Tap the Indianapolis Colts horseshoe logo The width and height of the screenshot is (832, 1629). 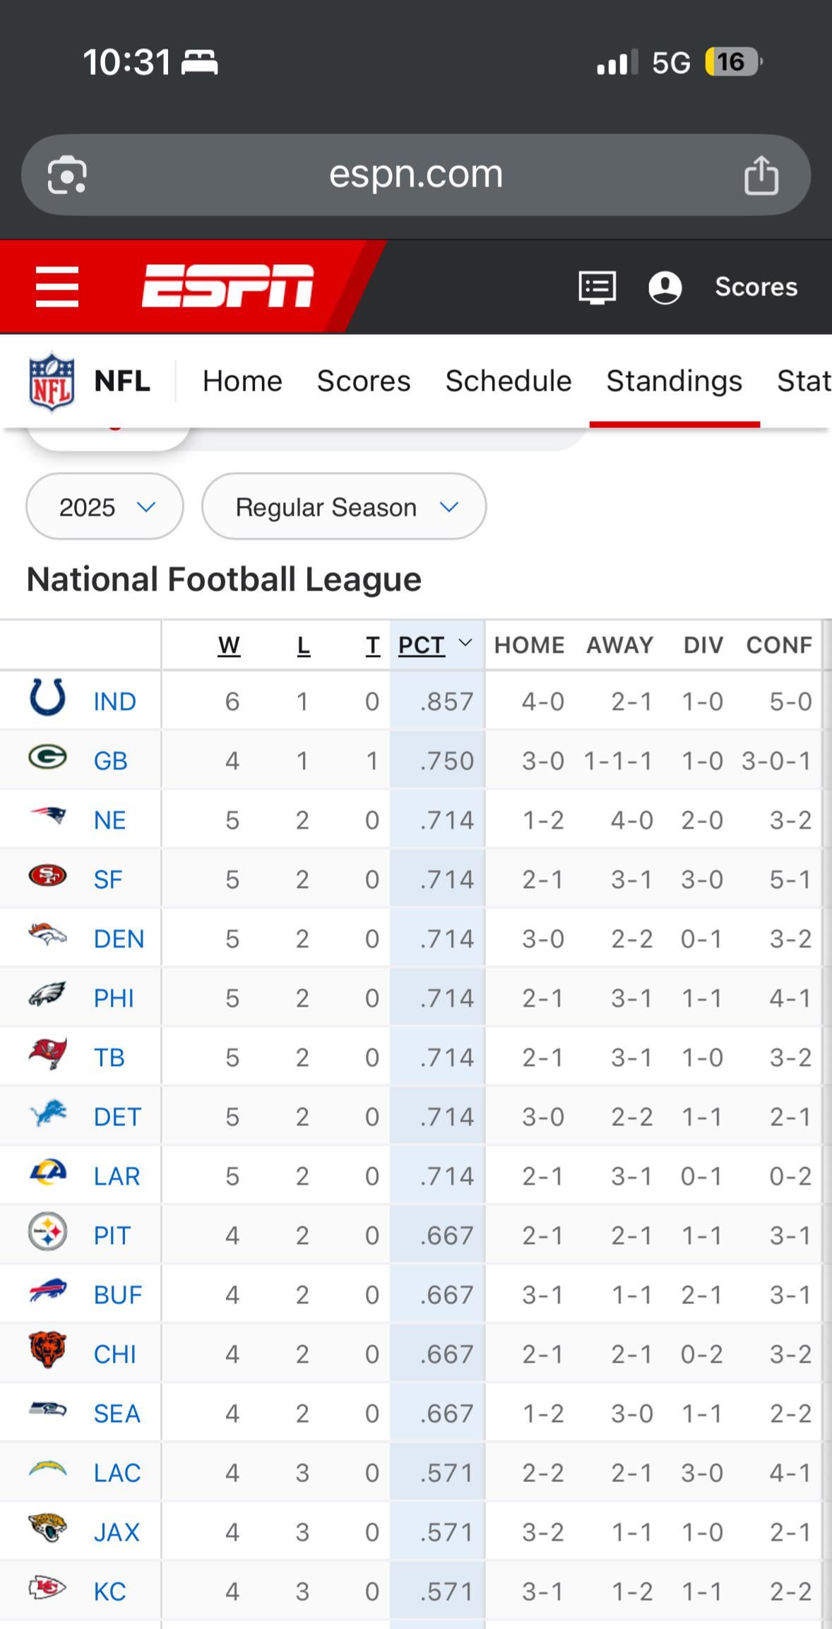(48, 698)
